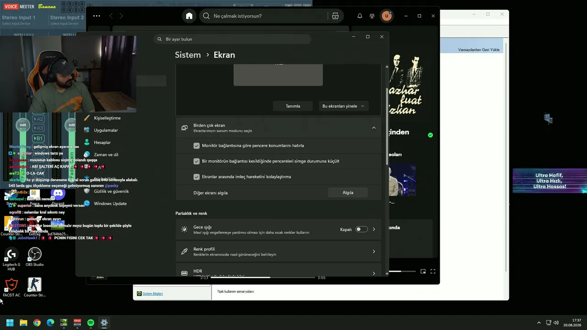
Task: Go forward in Spotify navigation
Action: [121, 16]
